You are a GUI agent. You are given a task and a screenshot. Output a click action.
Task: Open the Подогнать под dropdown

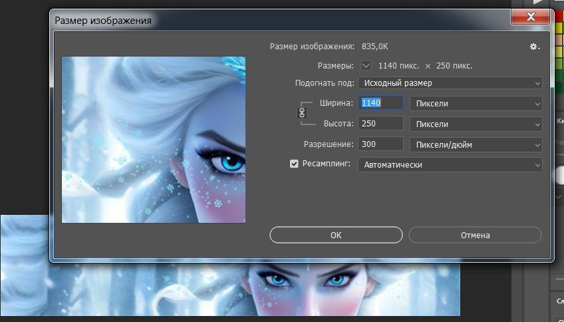click(x=450, y=83)
